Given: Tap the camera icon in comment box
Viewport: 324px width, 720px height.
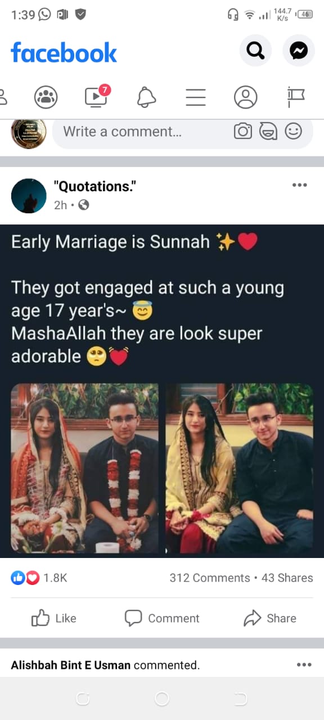Looking at the screenshot, I should (243, 132).
